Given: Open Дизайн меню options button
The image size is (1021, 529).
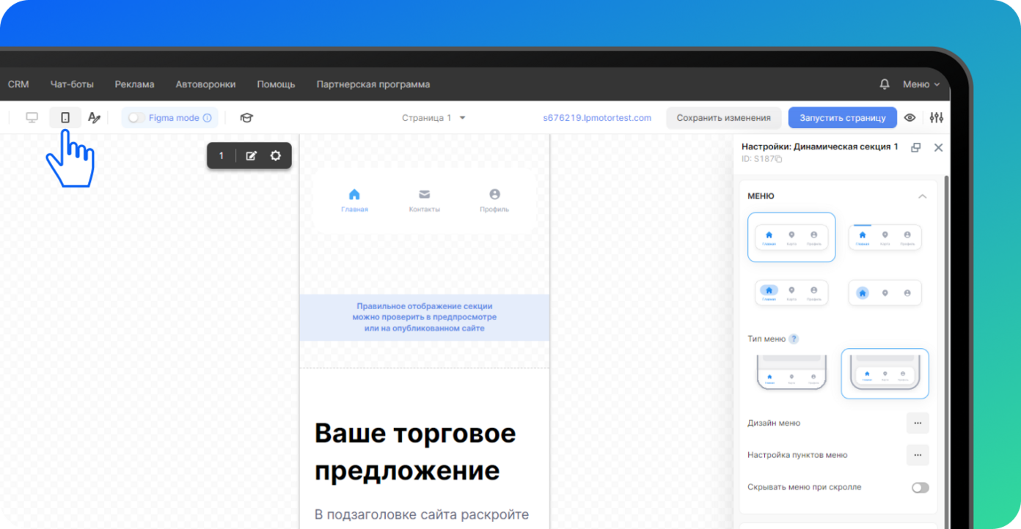Looking at the screenshot, I should [x=918, y=423].
